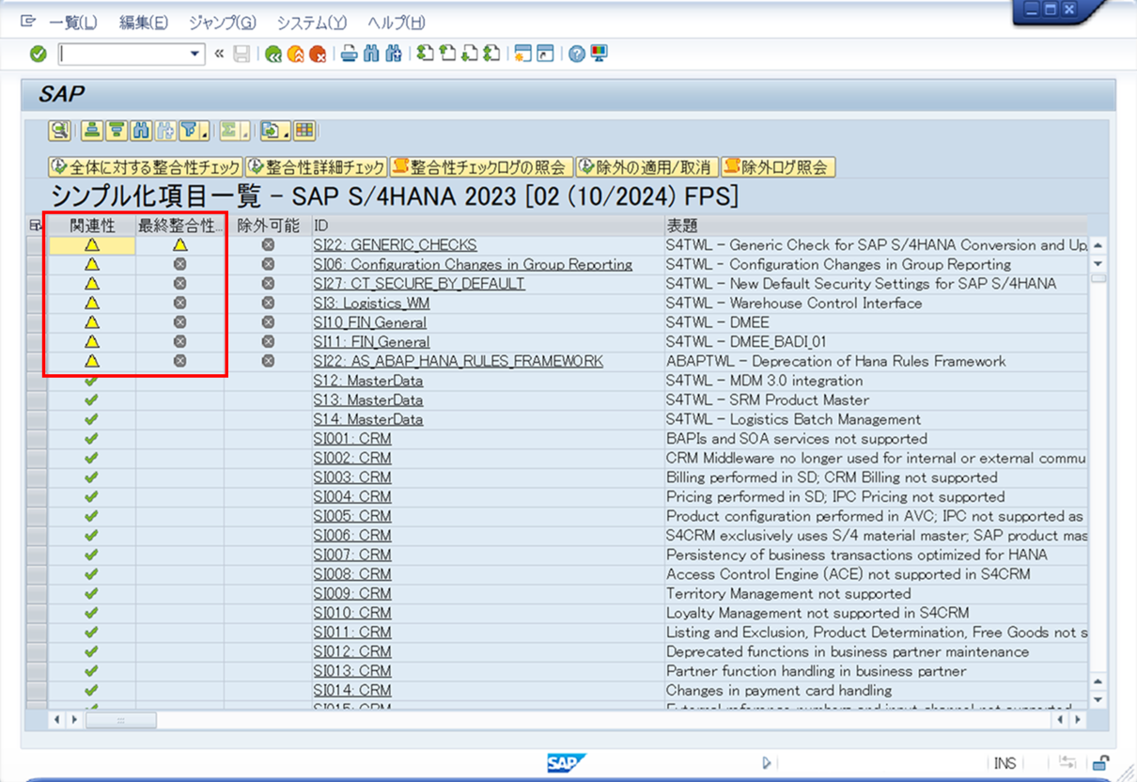Click the ALV Details magnifier icon
This screenshot has width=1137, height=782.
click(x=60, y=131)
